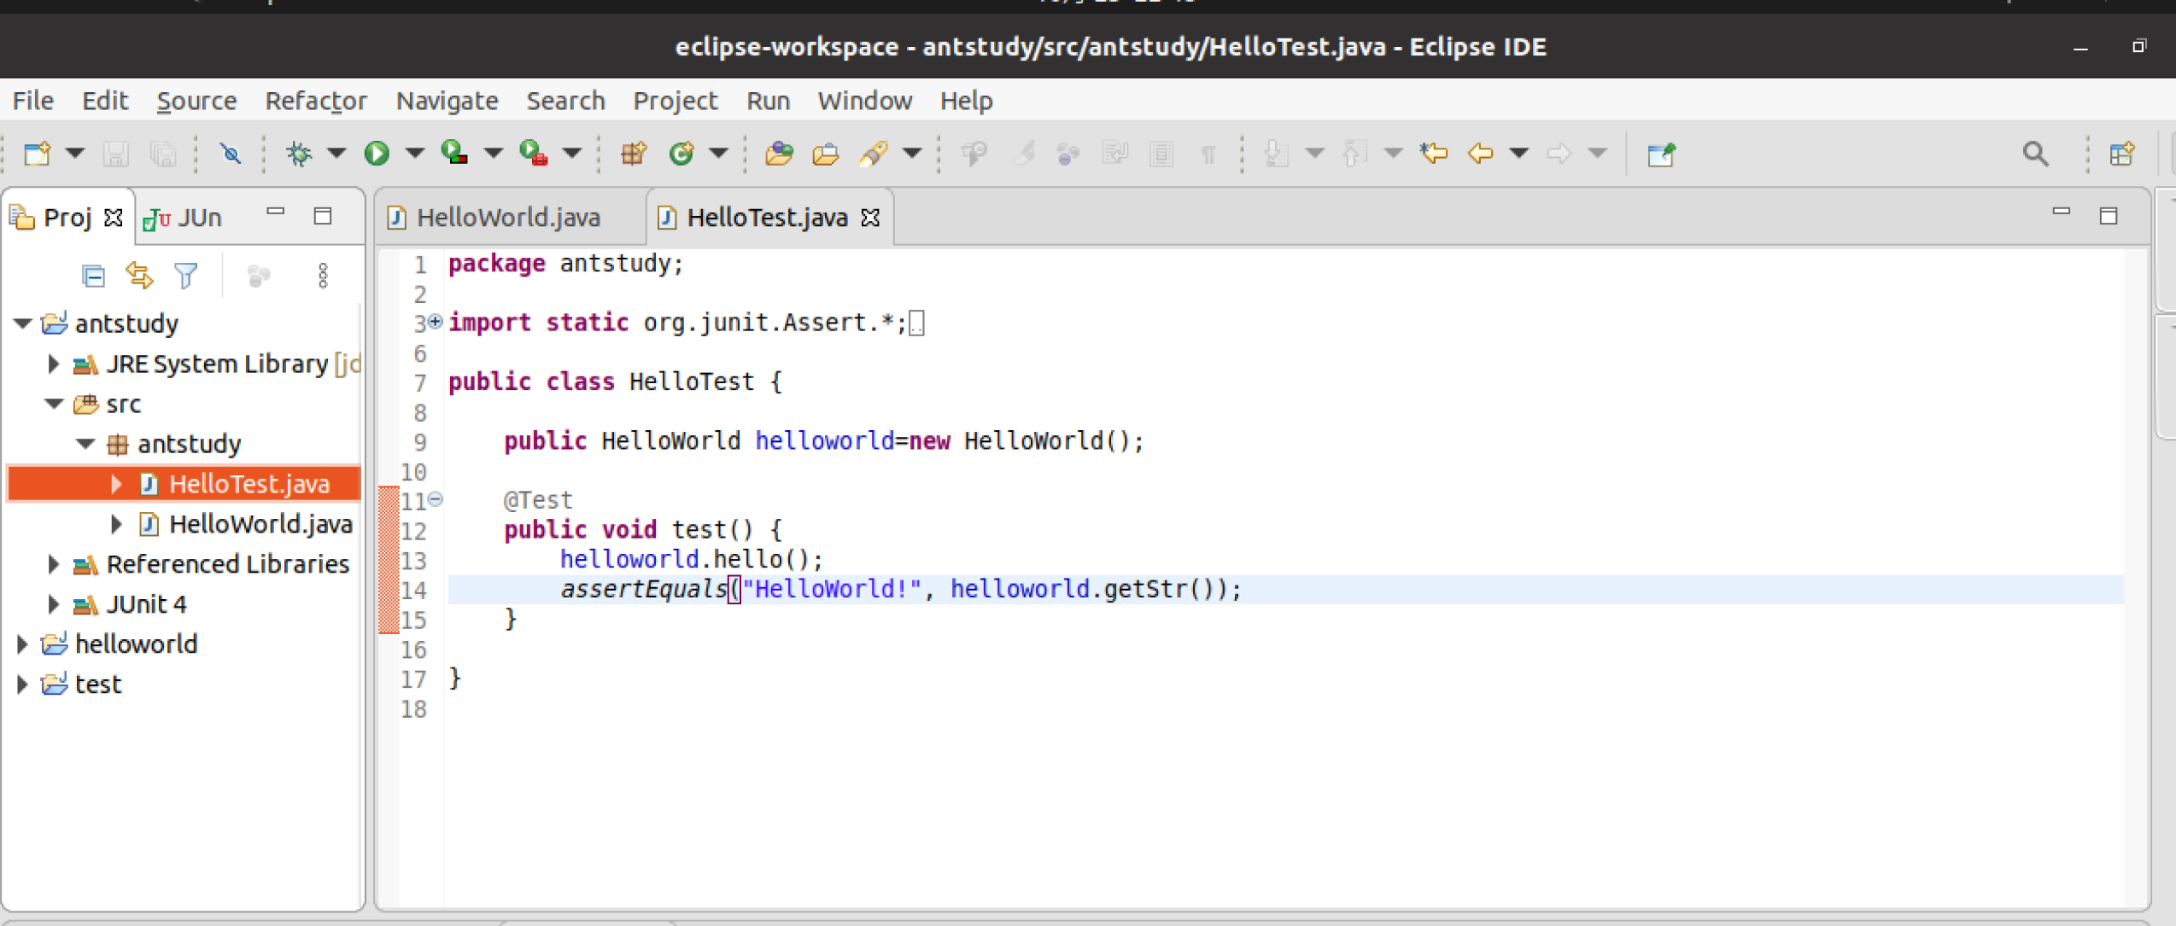Maximize the Project Explorer panel
This screenshot has width=2176, height=926.
tap(323, 216)
